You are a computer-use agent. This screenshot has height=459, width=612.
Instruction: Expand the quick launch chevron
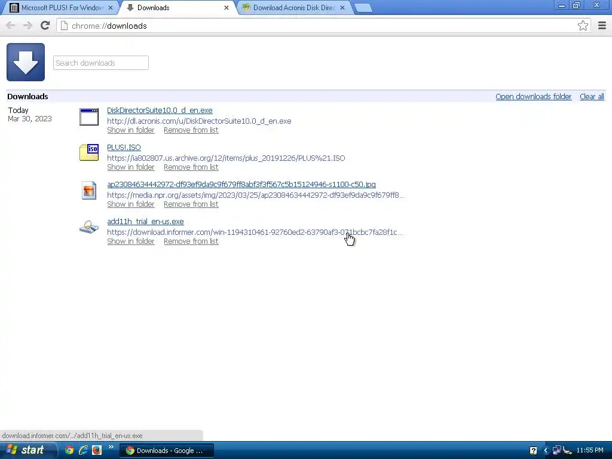pos(111,447)
